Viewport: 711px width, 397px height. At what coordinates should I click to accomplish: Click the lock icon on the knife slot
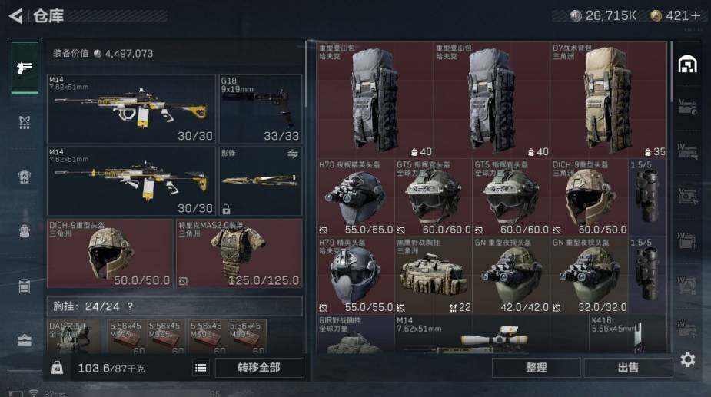(226, 209)
